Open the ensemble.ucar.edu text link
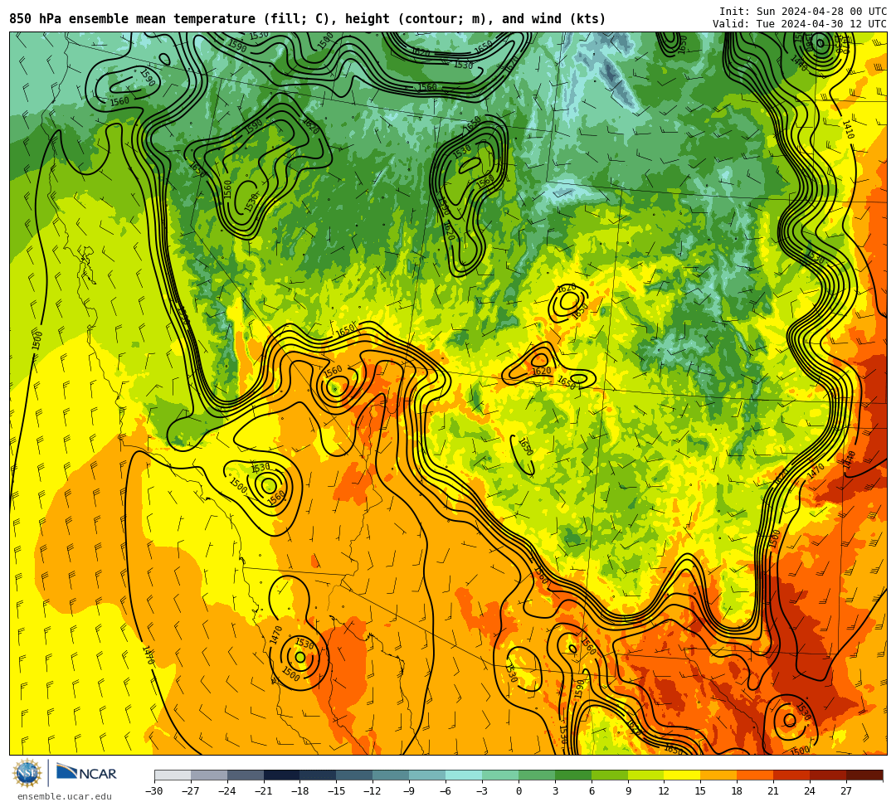 click(65, 796)
